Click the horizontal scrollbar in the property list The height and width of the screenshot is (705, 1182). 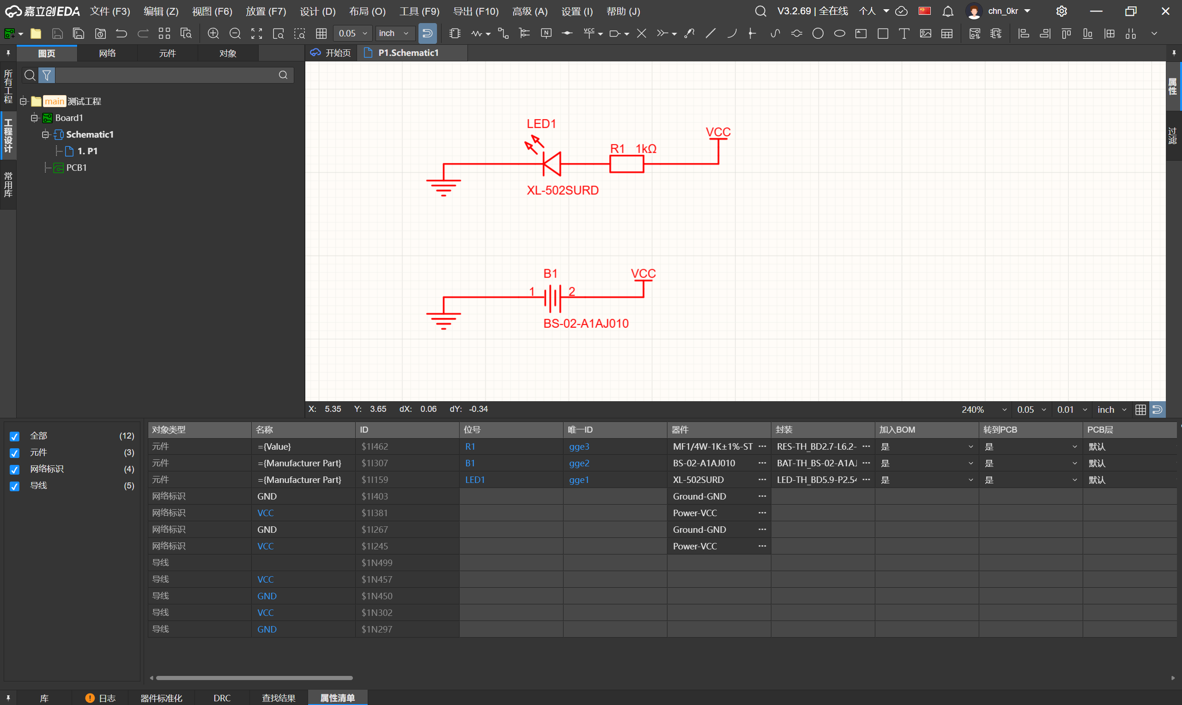(x=254, y=678)
